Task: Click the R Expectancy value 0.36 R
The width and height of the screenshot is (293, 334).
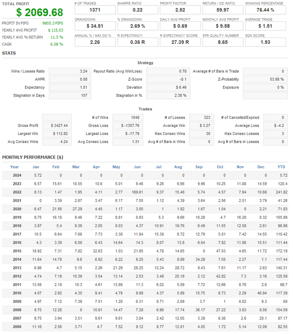Action: [138, 42]
